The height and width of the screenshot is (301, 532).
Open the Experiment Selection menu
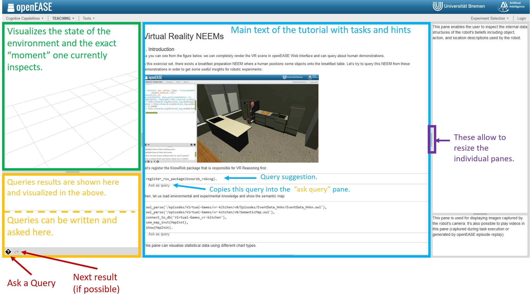489,18
